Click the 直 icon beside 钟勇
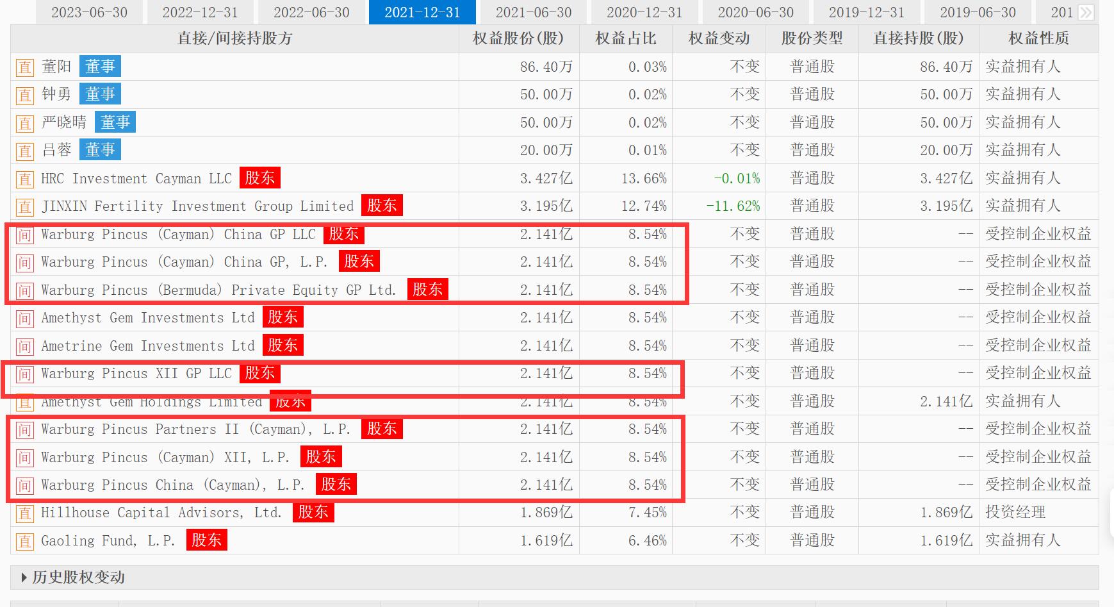Screen dimensions: 1114x607 [24, 95]
